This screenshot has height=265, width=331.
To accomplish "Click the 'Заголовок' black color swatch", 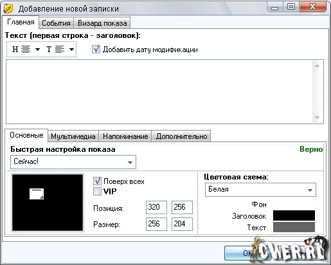I will pyautogui.click(x=294, y=215).
